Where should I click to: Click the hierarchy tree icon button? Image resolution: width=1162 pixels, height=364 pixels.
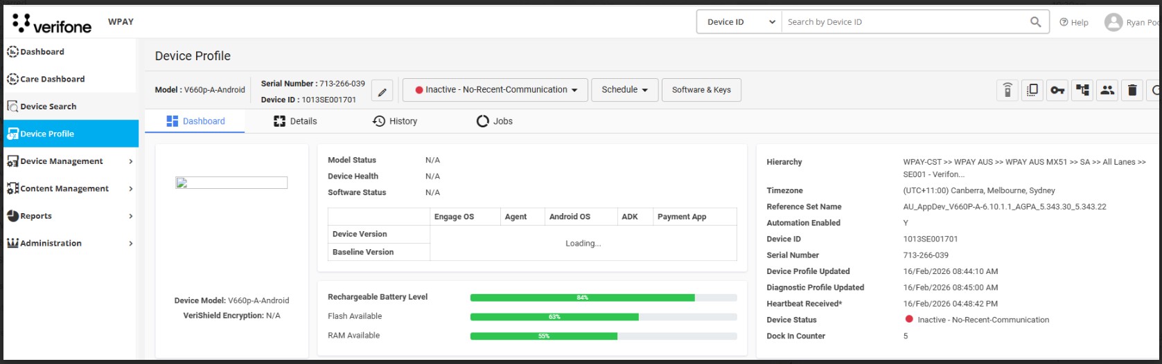[1082, 90]
